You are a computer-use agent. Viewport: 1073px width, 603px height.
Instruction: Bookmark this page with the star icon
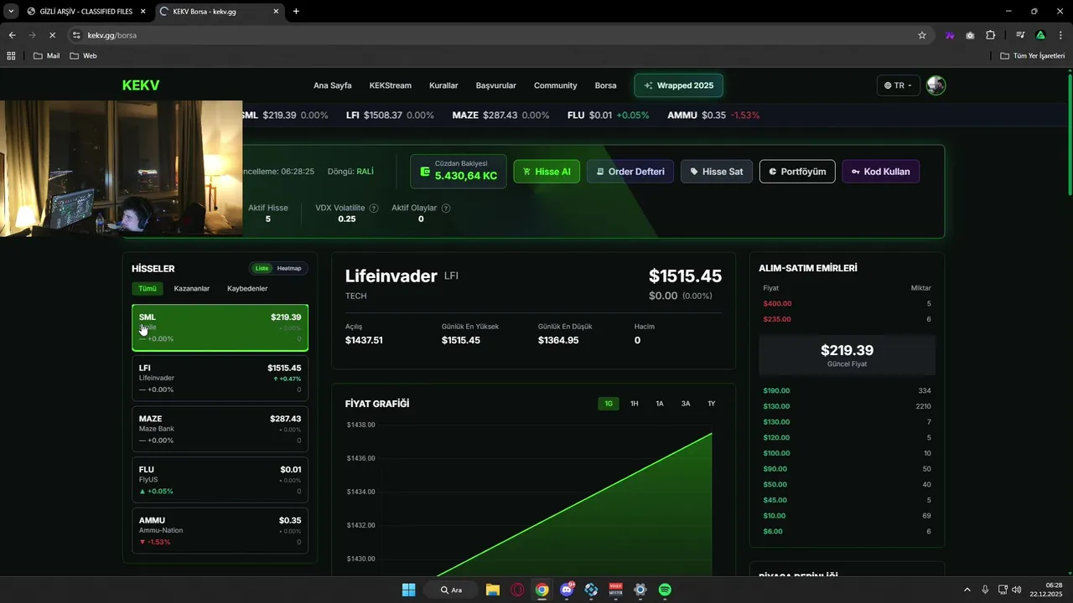coord(922,35)
